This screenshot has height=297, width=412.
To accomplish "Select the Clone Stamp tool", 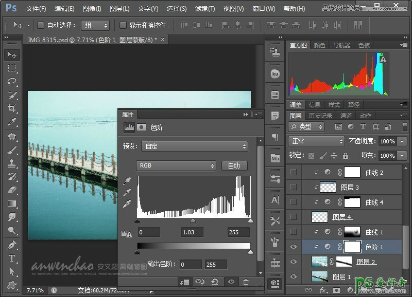I will 12,163.
